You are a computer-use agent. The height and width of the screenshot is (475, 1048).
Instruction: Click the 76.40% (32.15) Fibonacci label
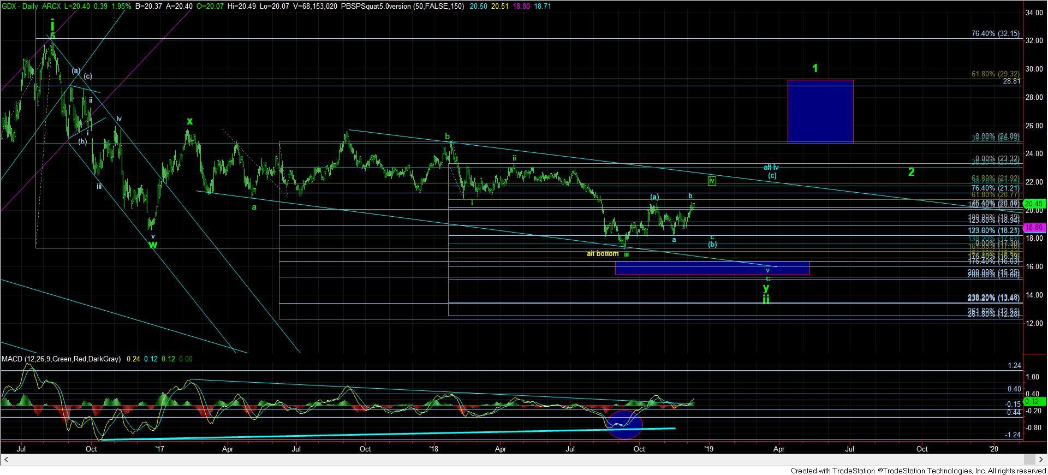[995, 33]
